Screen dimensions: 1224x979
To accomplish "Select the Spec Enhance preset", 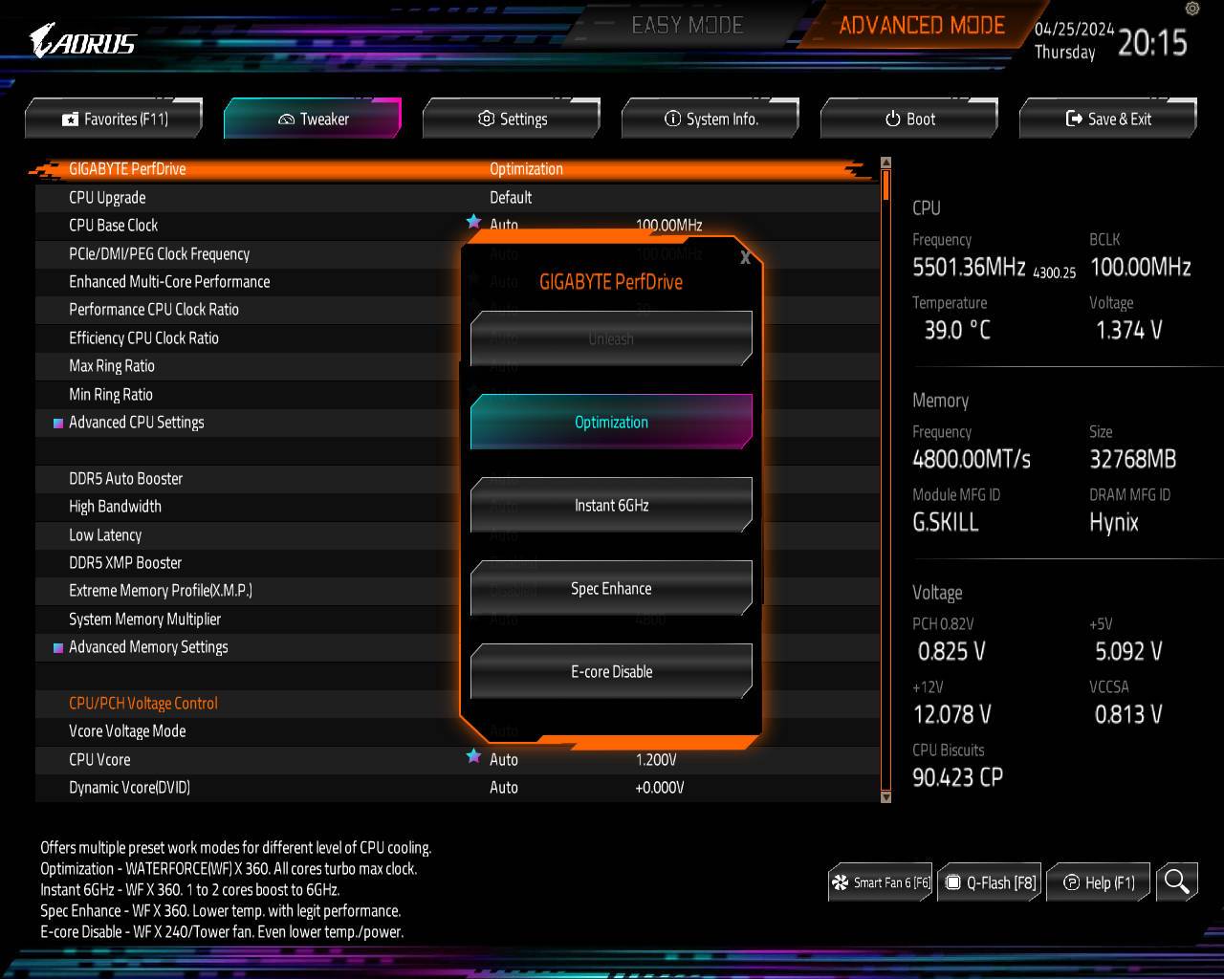I will point(611,588).
